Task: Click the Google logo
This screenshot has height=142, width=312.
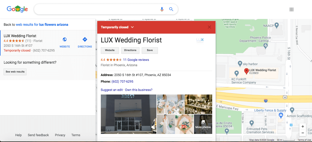Action: [17, 9]
